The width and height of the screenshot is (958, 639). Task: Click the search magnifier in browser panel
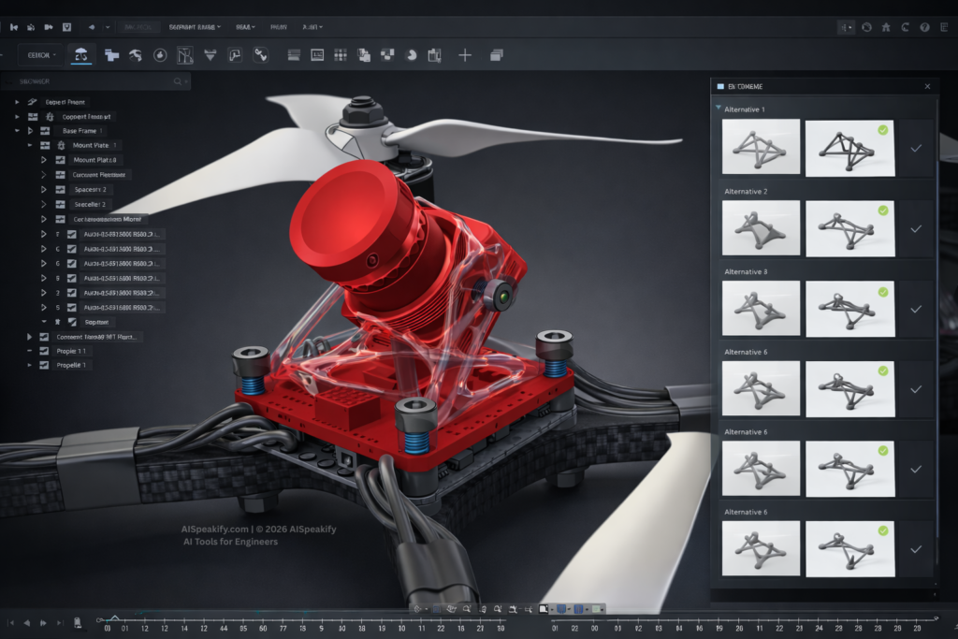pyautogui.click(x=178, y=82)
